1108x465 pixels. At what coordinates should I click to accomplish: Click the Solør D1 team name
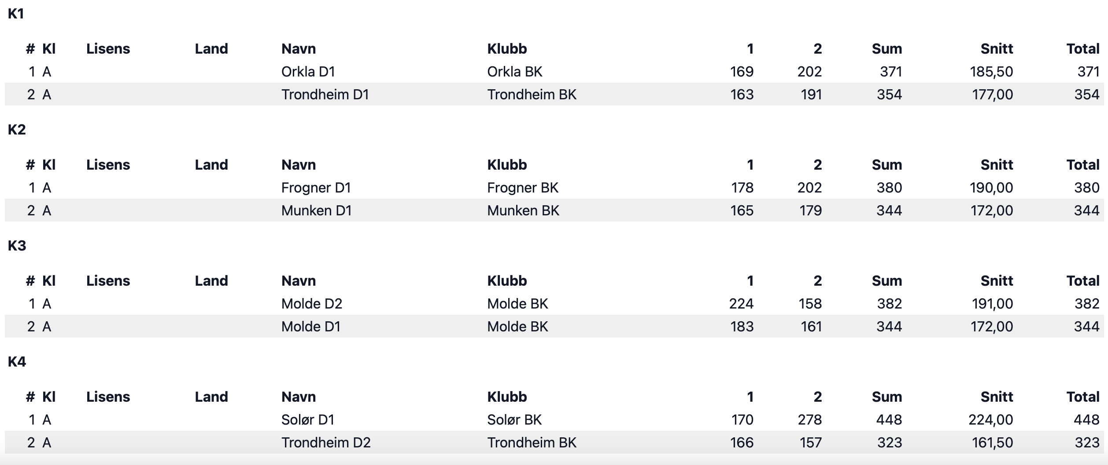[307, 420]
